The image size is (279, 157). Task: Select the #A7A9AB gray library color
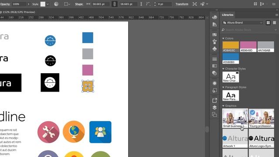click(x=266, y=47)
